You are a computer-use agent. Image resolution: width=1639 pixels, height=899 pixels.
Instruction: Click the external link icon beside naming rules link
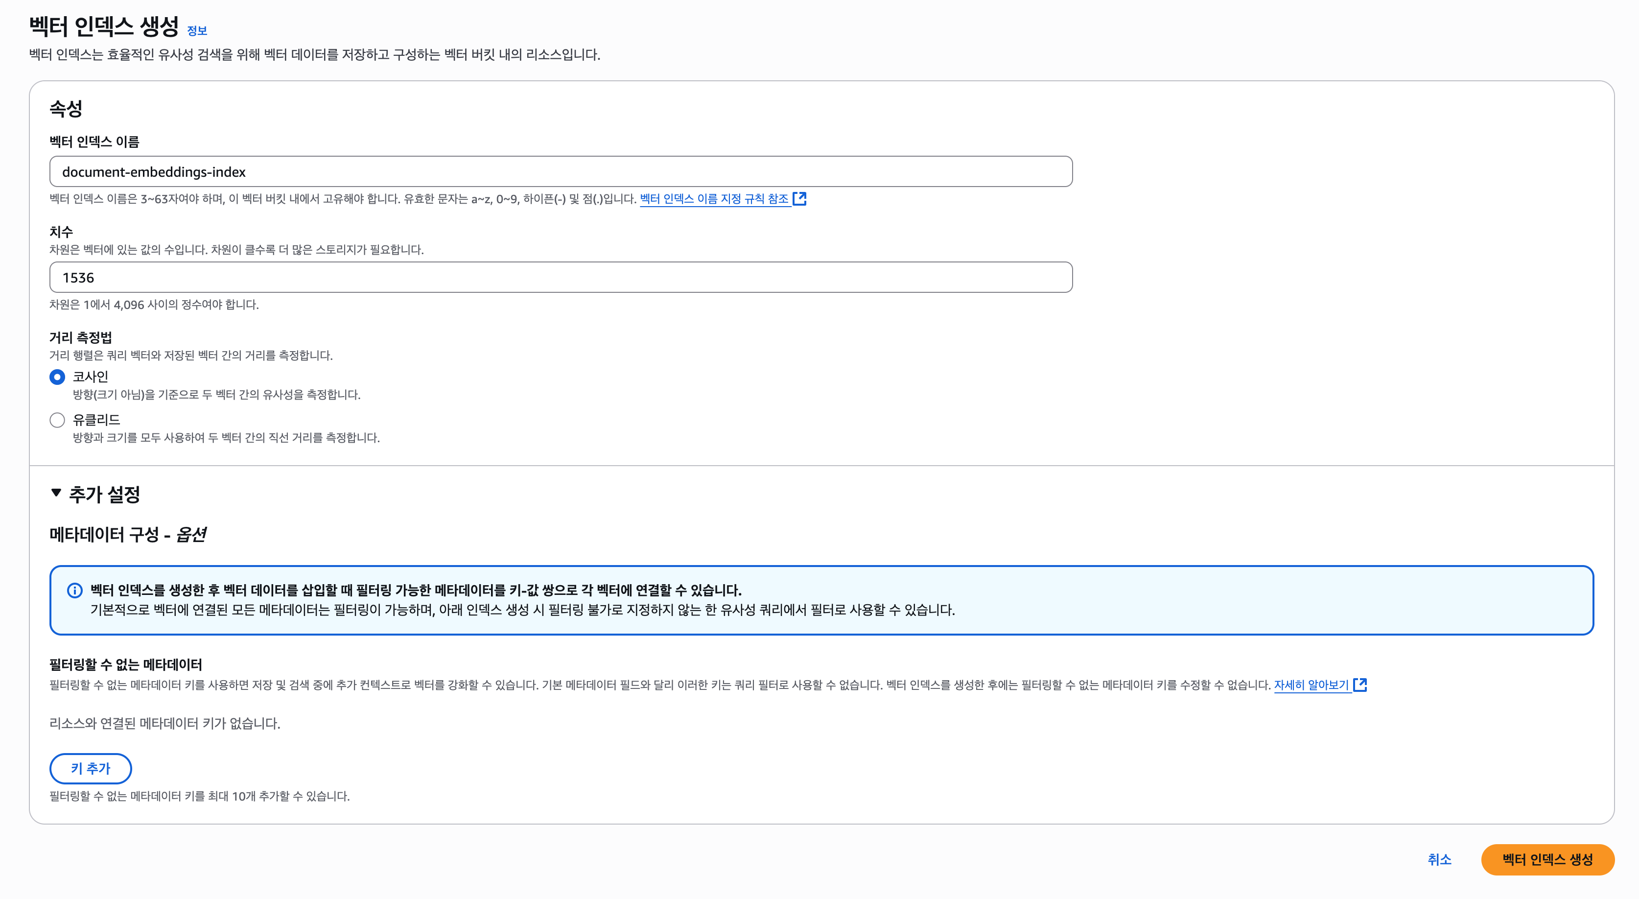[x=800, y=198]
